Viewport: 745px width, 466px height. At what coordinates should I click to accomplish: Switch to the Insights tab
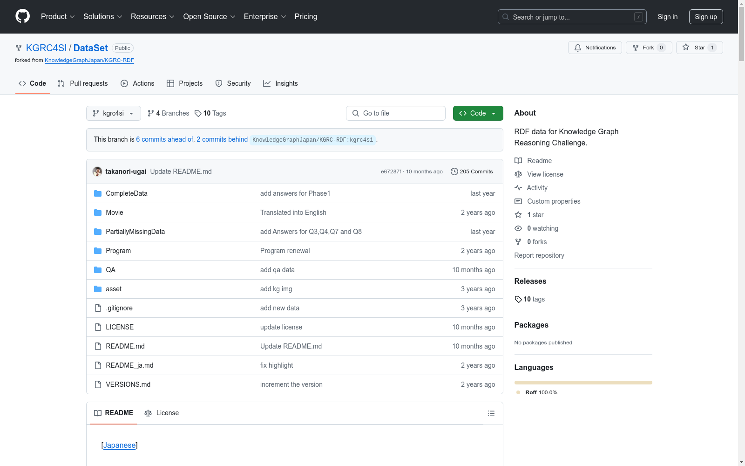point(280,83)
